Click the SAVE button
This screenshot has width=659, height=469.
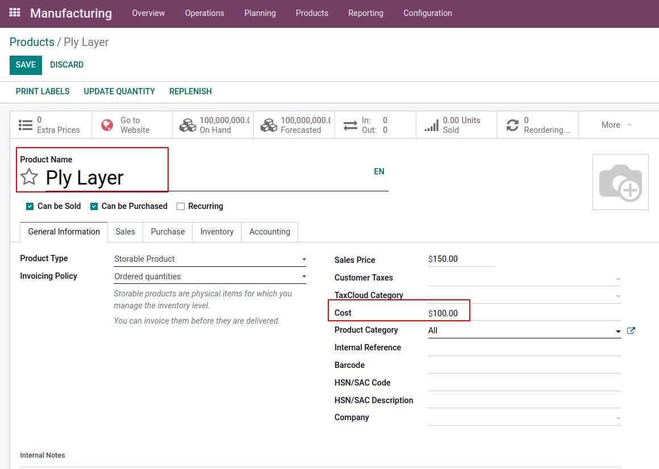point(26,65)
